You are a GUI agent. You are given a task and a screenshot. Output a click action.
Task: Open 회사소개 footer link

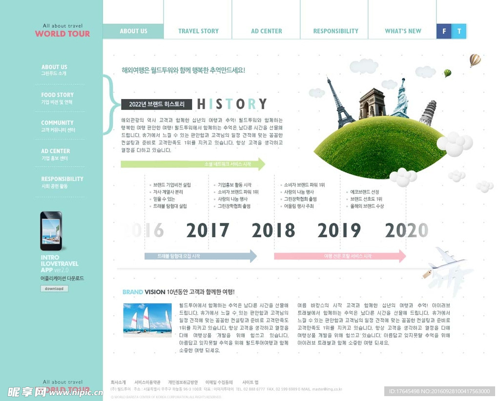118,382
